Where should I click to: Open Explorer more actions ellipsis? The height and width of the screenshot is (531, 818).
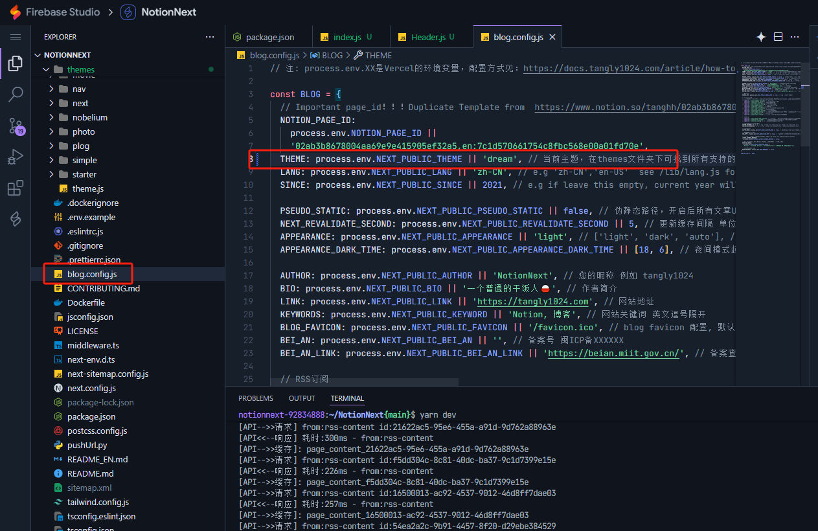210,38
